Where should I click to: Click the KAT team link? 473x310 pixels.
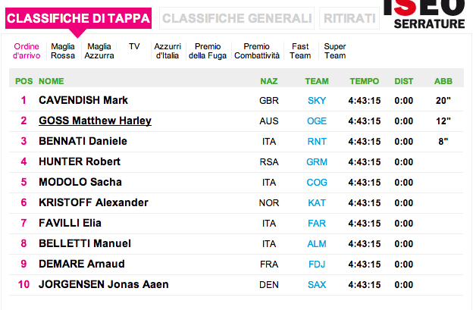pos(317,202)
